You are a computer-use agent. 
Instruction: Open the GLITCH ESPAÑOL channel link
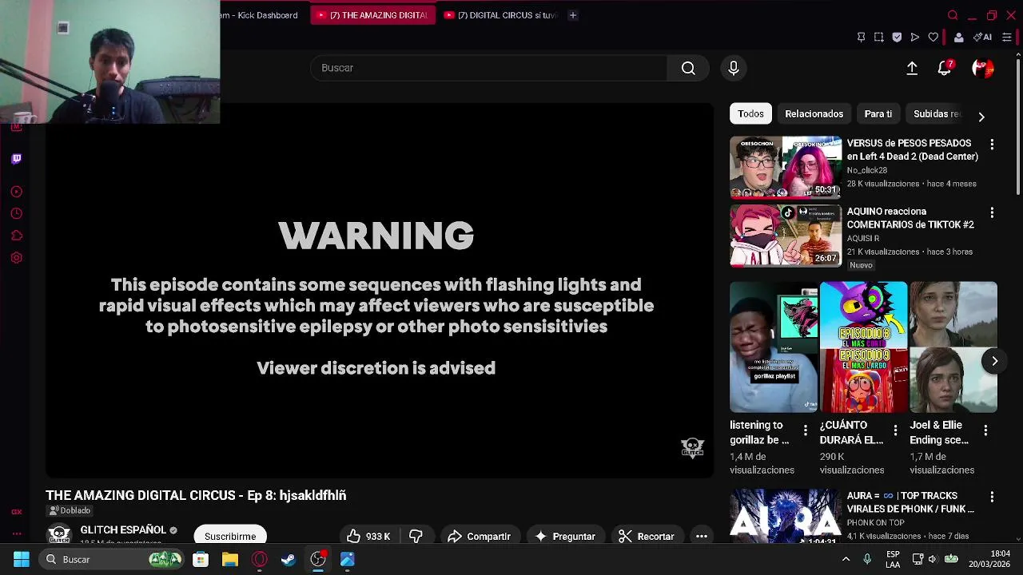click(x=122, y=529)
